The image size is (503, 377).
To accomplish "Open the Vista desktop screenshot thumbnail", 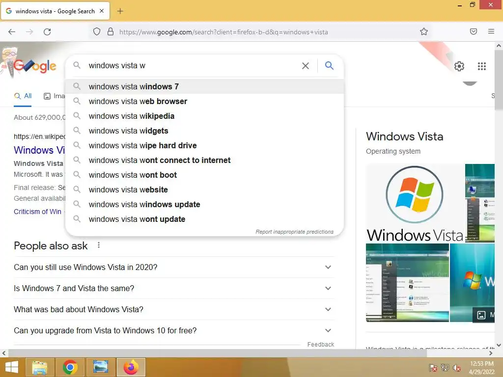I will tap(407, 283).
